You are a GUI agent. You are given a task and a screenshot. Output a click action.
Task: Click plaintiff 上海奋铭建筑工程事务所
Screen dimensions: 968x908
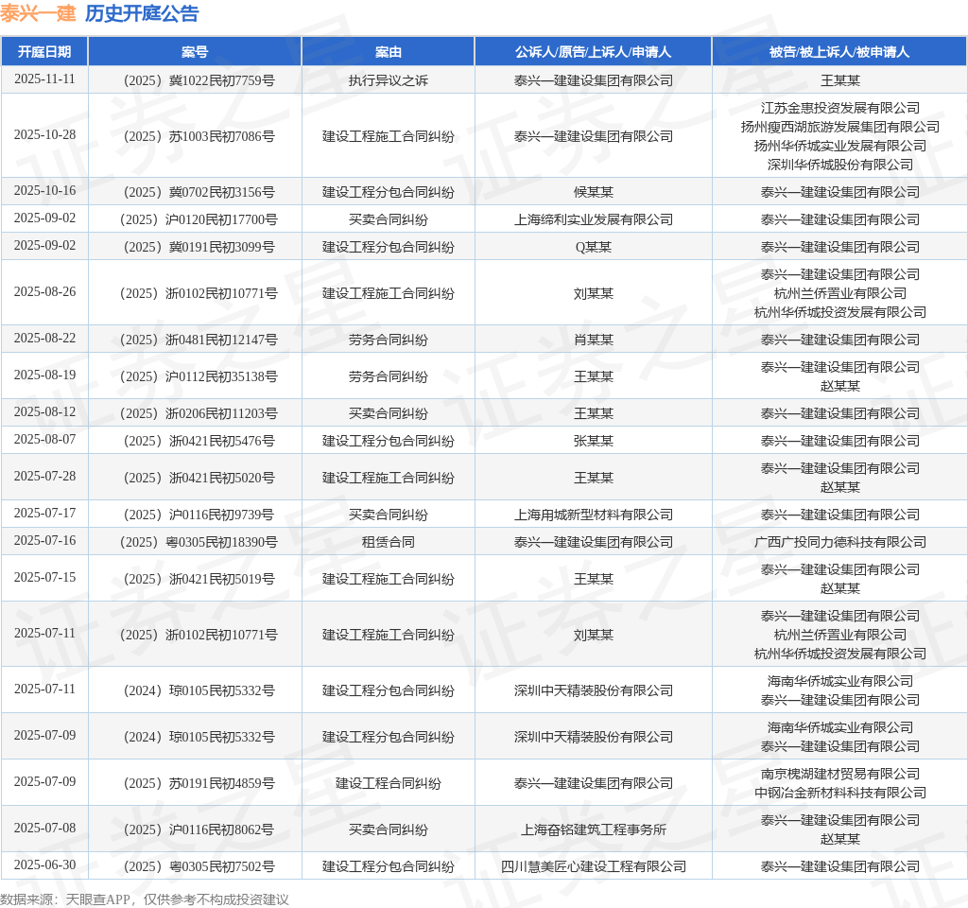coord(594,829)
